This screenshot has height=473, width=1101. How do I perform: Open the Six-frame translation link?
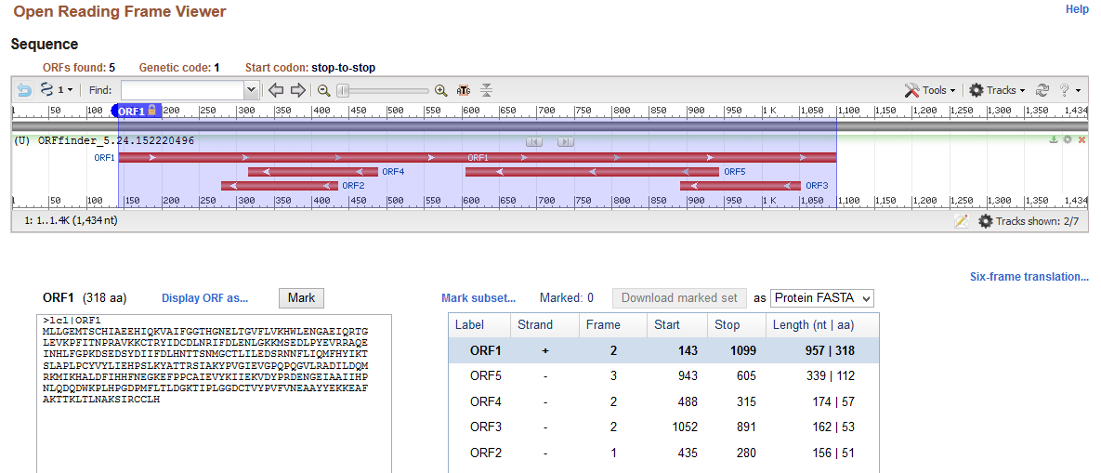(x=1029, y=277)
